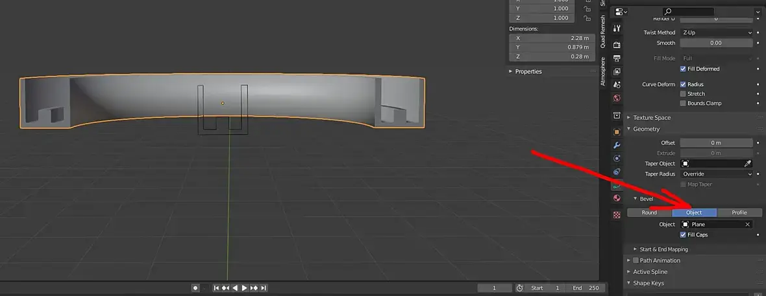Switch to the Quad Remesh sidebar tab

coord(603,31)
